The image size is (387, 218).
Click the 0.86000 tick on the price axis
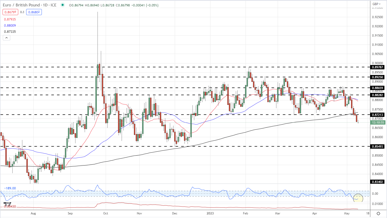point(377,137)
